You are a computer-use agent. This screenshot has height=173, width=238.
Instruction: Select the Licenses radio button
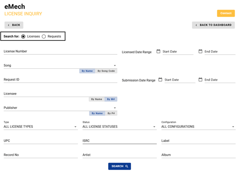click(24, 37)
